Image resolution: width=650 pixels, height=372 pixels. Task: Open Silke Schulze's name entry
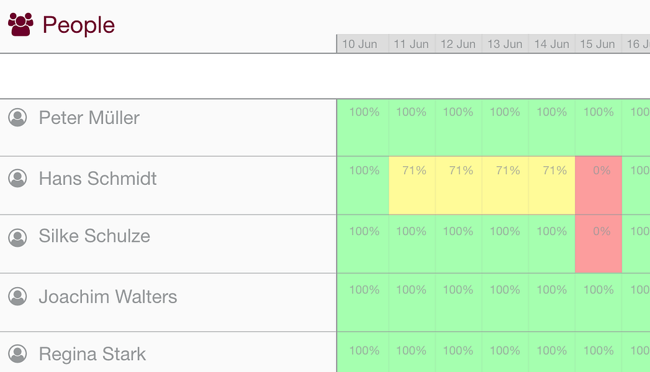94,236
